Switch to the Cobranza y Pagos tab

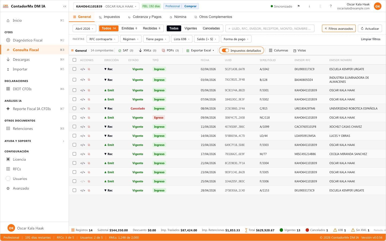(x=145, y=17)
